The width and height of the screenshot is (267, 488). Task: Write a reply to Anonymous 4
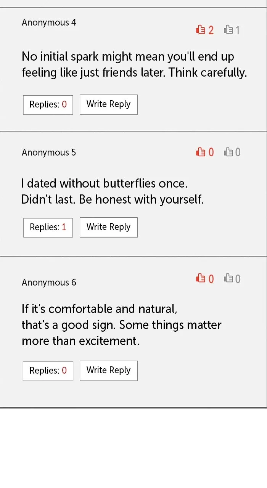[x=109, y=104]
